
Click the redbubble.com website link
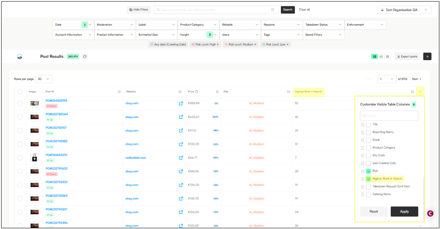click(x=135, y=158)
